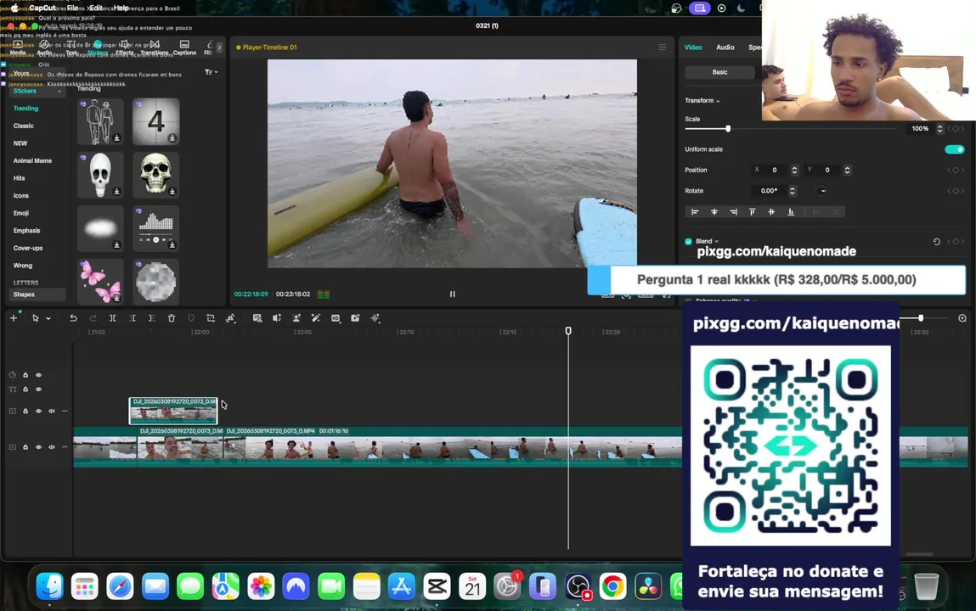976x611 pixels.
Task: Click the delete-right trim icon
Action: pyautogui.click(x=152, y=318)
